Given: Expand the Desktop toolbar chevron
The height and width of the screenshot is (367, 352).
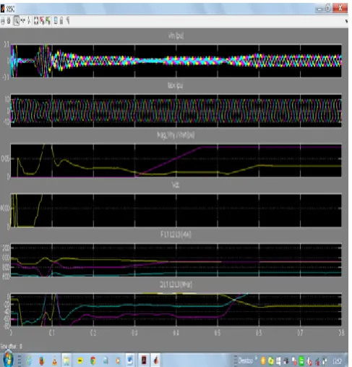Looking at the screenshot, I should pyautogui.click(x=257, y=357).
